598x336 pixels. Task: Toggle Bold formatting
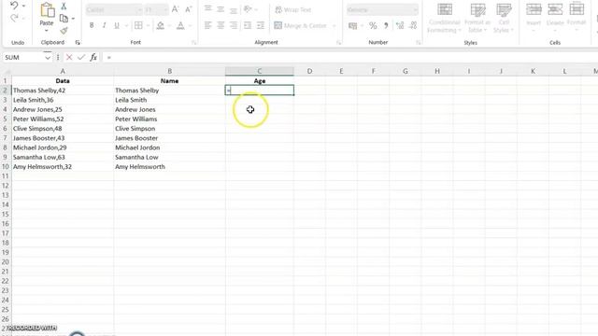point(92,25)
